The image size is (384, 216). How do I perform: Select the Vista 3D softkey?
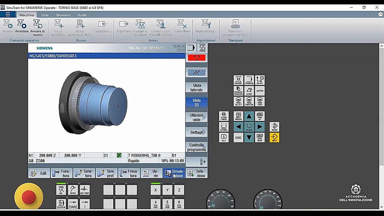(196, 102)
